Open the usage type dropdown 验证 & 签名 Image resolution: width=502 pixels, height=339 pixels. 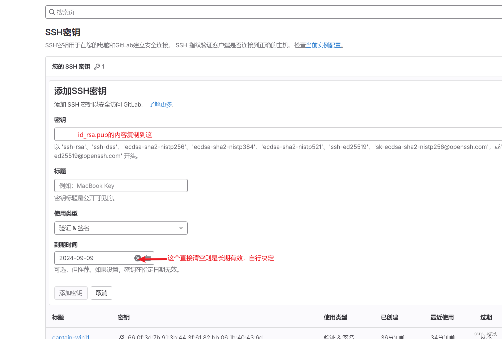tap(121, 228)
